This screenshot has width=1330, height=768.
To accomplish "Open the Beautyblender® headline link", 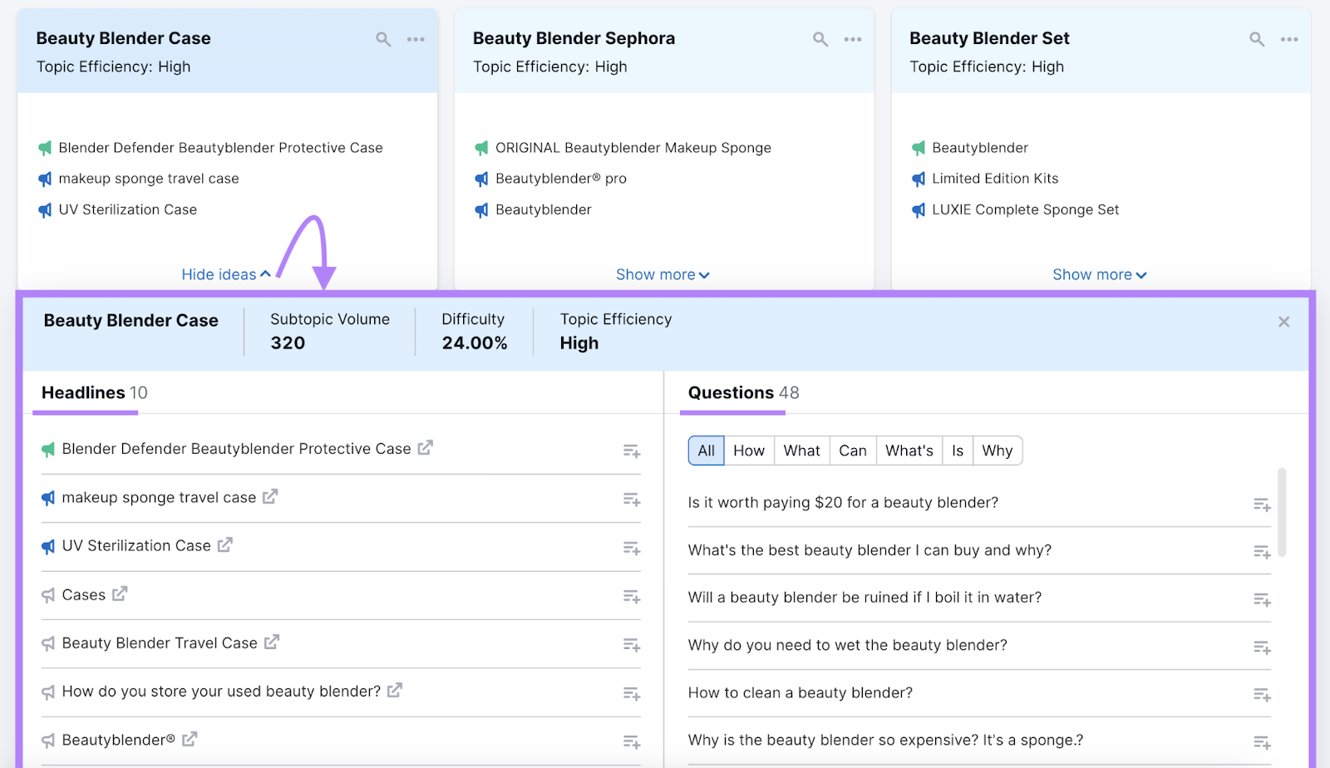I will (190, 740).
